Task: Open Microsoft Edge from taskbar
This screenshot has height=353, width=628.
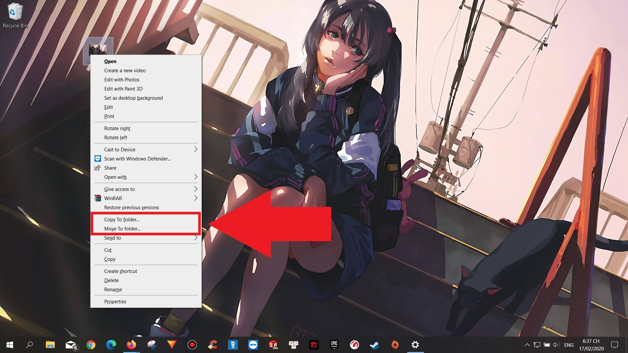Action: 111,345
